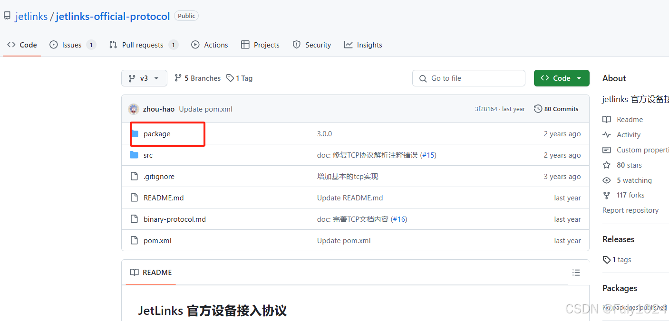
Task: Open the Packages heading link
Action: pos(620,288)
